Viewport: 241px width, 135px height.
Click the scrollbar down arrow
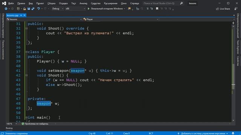tap(233, 120)
